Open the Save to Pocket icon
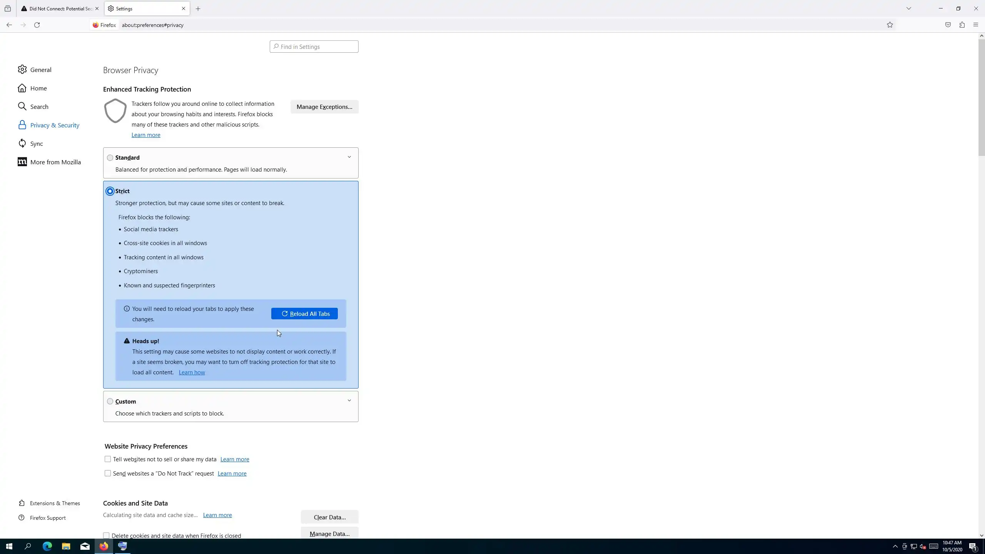 coord(948,25)
